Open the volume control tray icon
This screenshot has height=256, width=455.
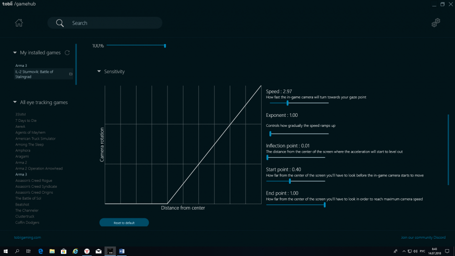coord(415,251)
